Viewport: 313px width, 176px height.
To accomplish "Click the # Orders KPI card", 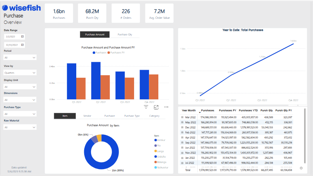I will pos(126,13).
